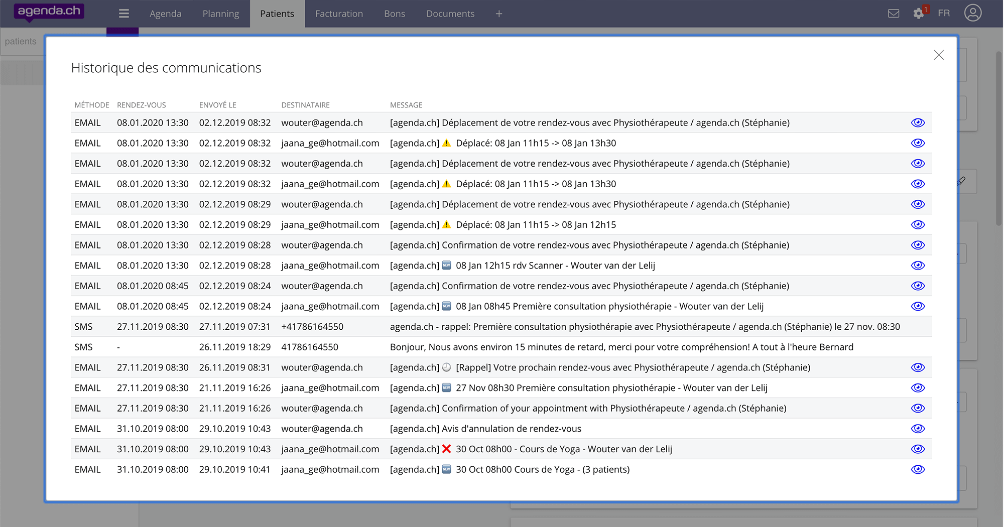Switch to the Planning tab
1004x527 pixels.
pyautogui.click(x=221, y=14)
